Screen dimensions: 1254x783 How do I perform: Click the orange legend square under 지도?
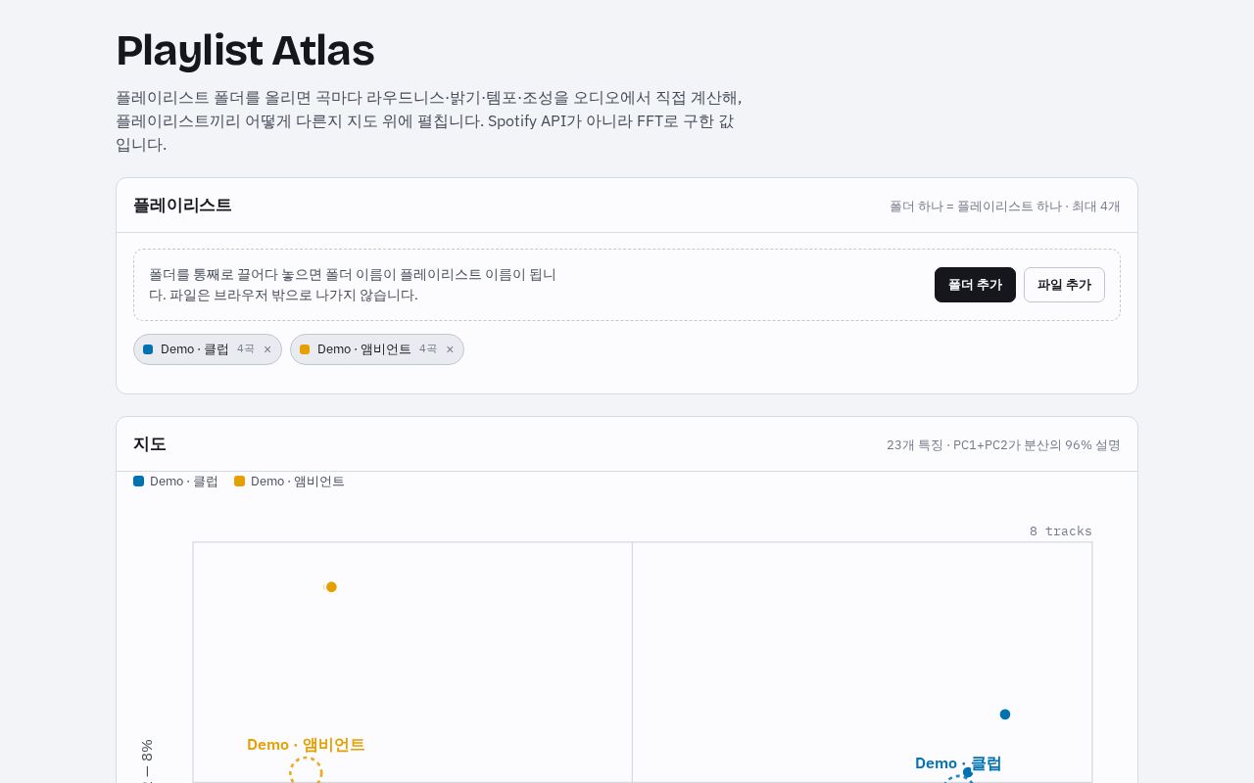coord(240,482)
